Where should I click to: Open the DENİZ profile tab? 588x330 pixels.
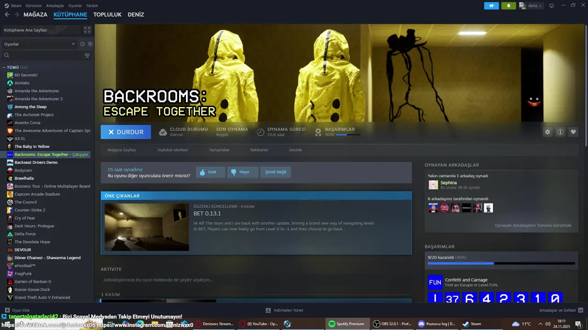(x=136, y=15)
